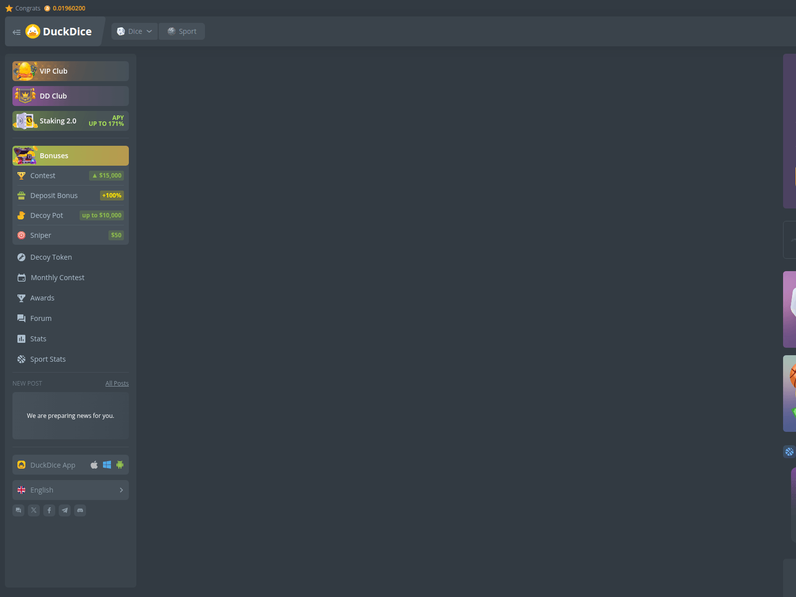
Task: Click the APY UP TO 171% label
Action: 106,121
